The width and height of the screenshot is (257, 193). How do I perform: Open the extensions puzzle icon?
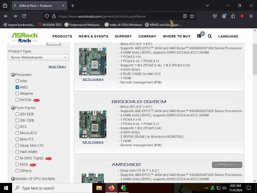pyautogui.click(x=233, y=16)
